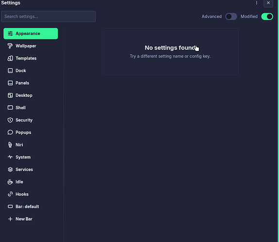The height and width of the screenshot is (242, 279).
Task: Enable the Advanced toggle switch
Action: [x=231, y=16]
